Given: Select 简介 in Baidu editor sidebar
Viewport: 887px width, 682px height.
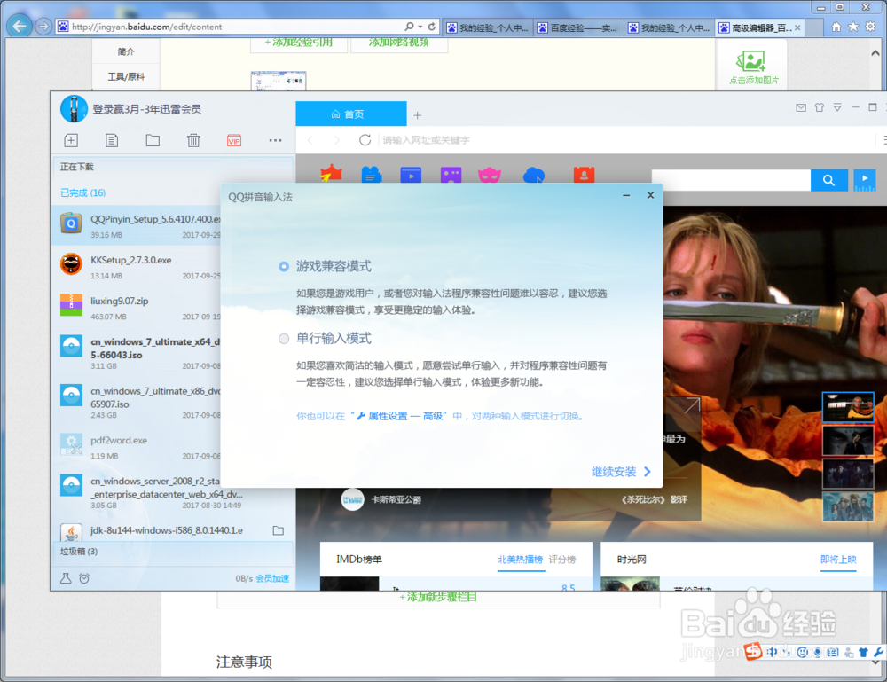Looking at the screenshot, I should (126, 51).
